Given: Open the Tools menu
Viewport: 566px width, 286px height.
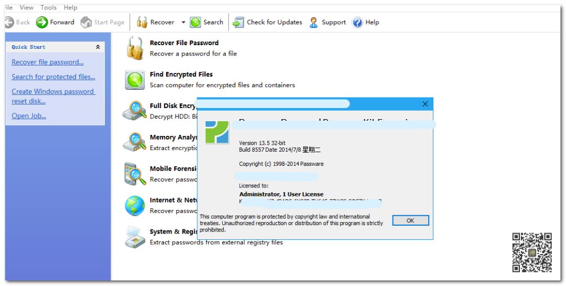Looking at the screenshot, I should pos(48,7).
